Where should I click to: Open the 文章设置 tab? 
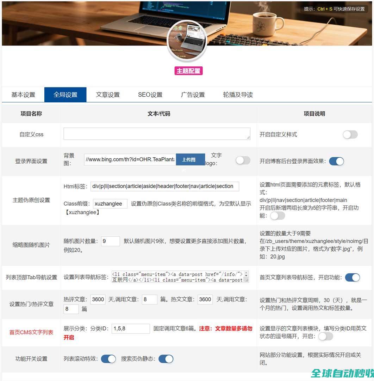pyautogui.click(x=108, y=95)
